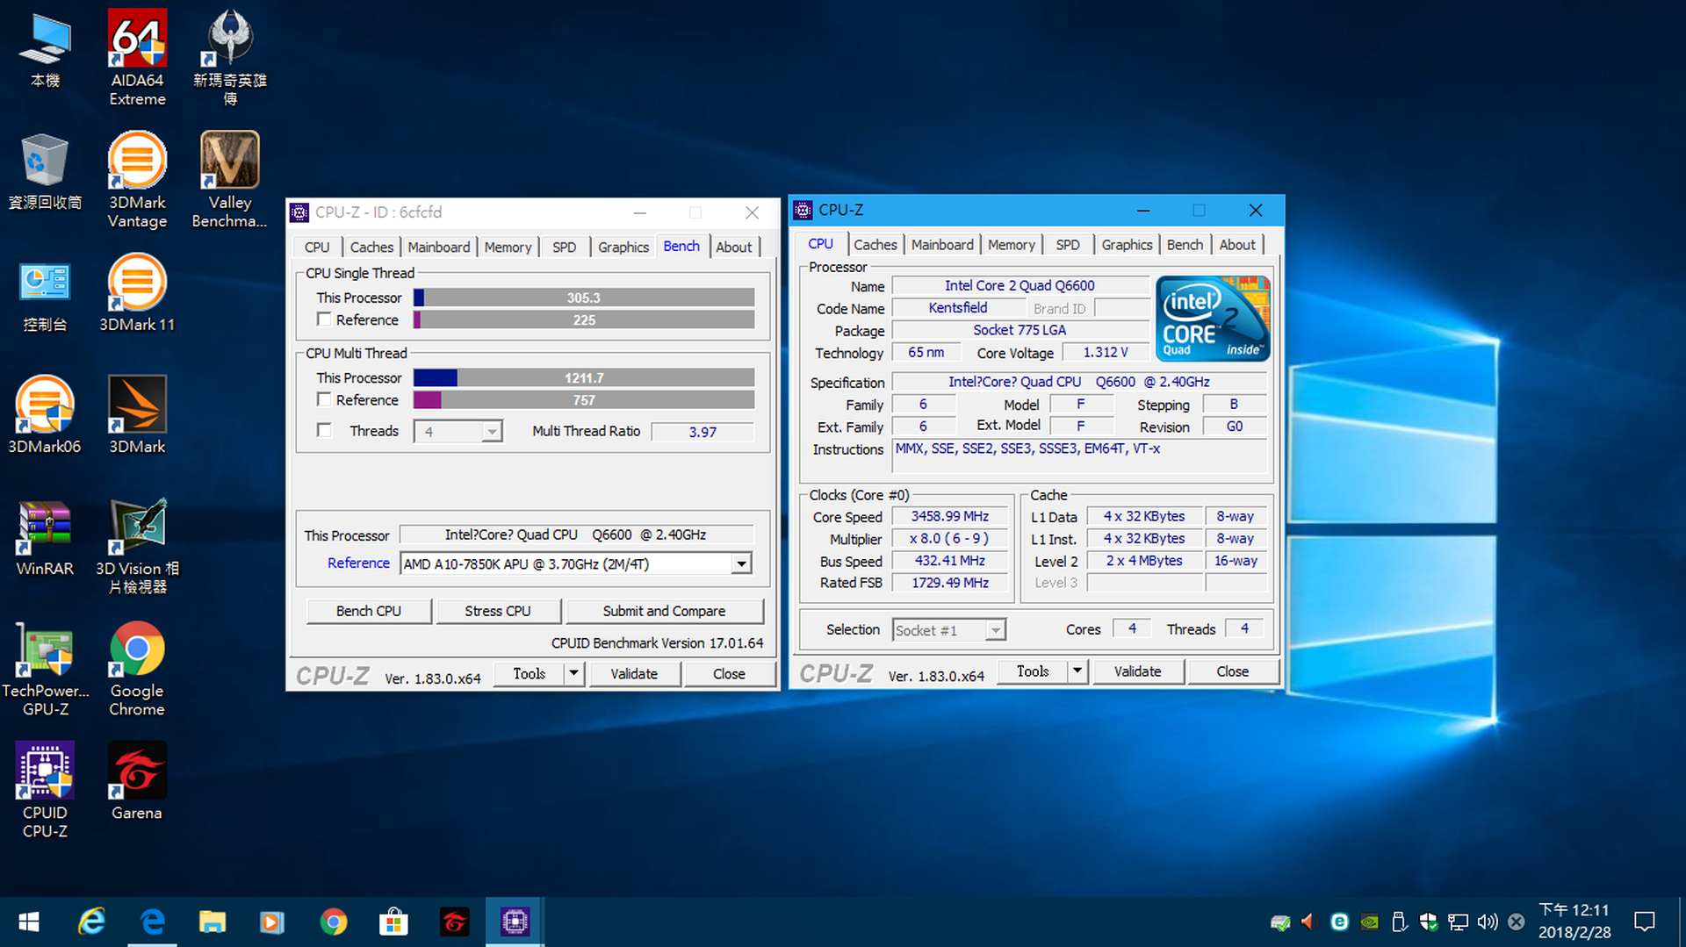Screen dimensions: 1686x947
Task: Switch to Bench tab in right window
Action: coord(1185,245)
